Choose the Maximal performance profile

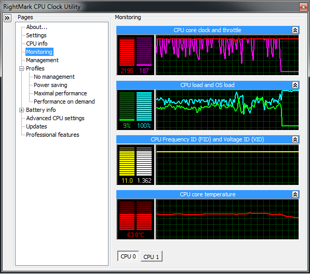click(x=60, y=93)
